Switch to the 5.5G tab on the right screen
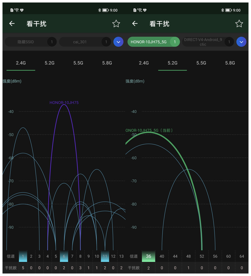The width and height of the screenshot is (251, 276). tap(201, 63)
